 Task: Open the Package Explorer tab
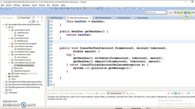point(9,18)
